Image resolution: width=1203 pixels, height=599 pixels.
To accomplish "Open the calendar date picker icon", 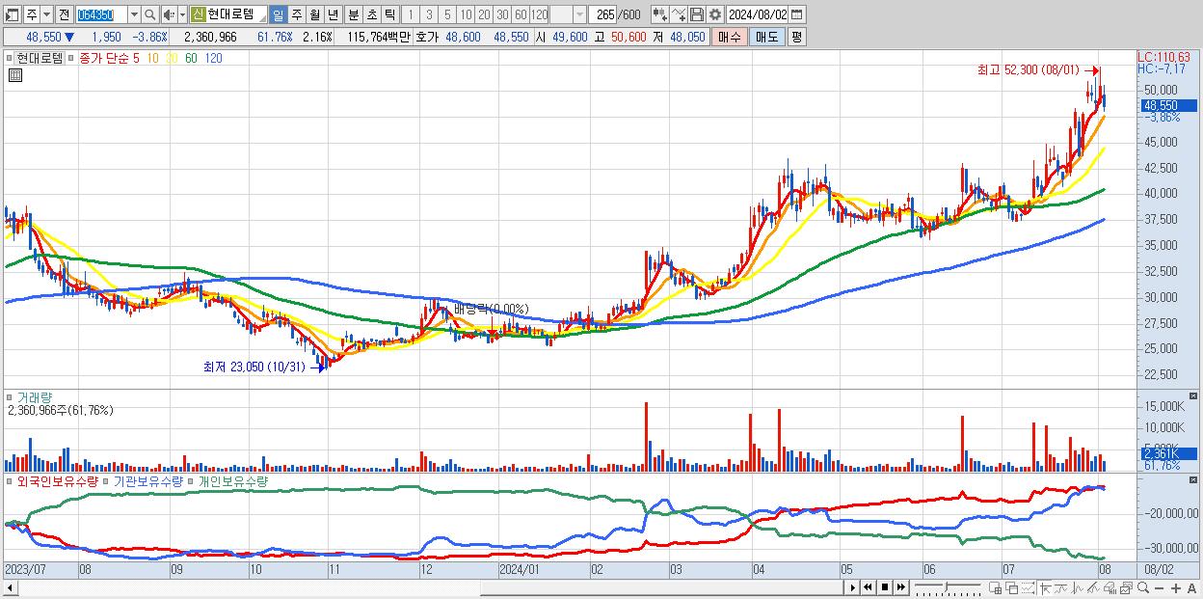I will [796, 14].
